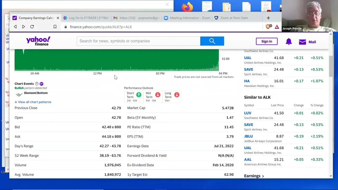
Task: Expand the Earnings section chevron
Action: [x=263, y=176]
